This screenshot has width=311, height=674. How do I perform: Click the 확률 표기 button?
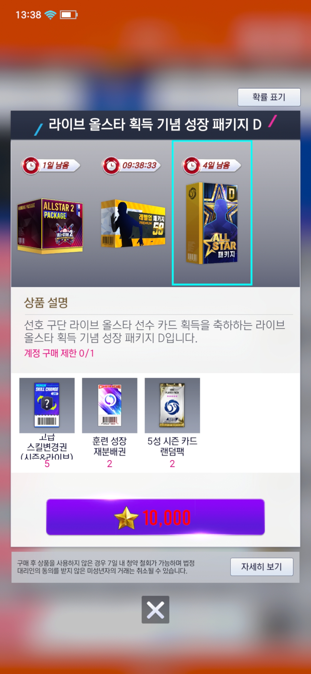click(x=269, y=97)
